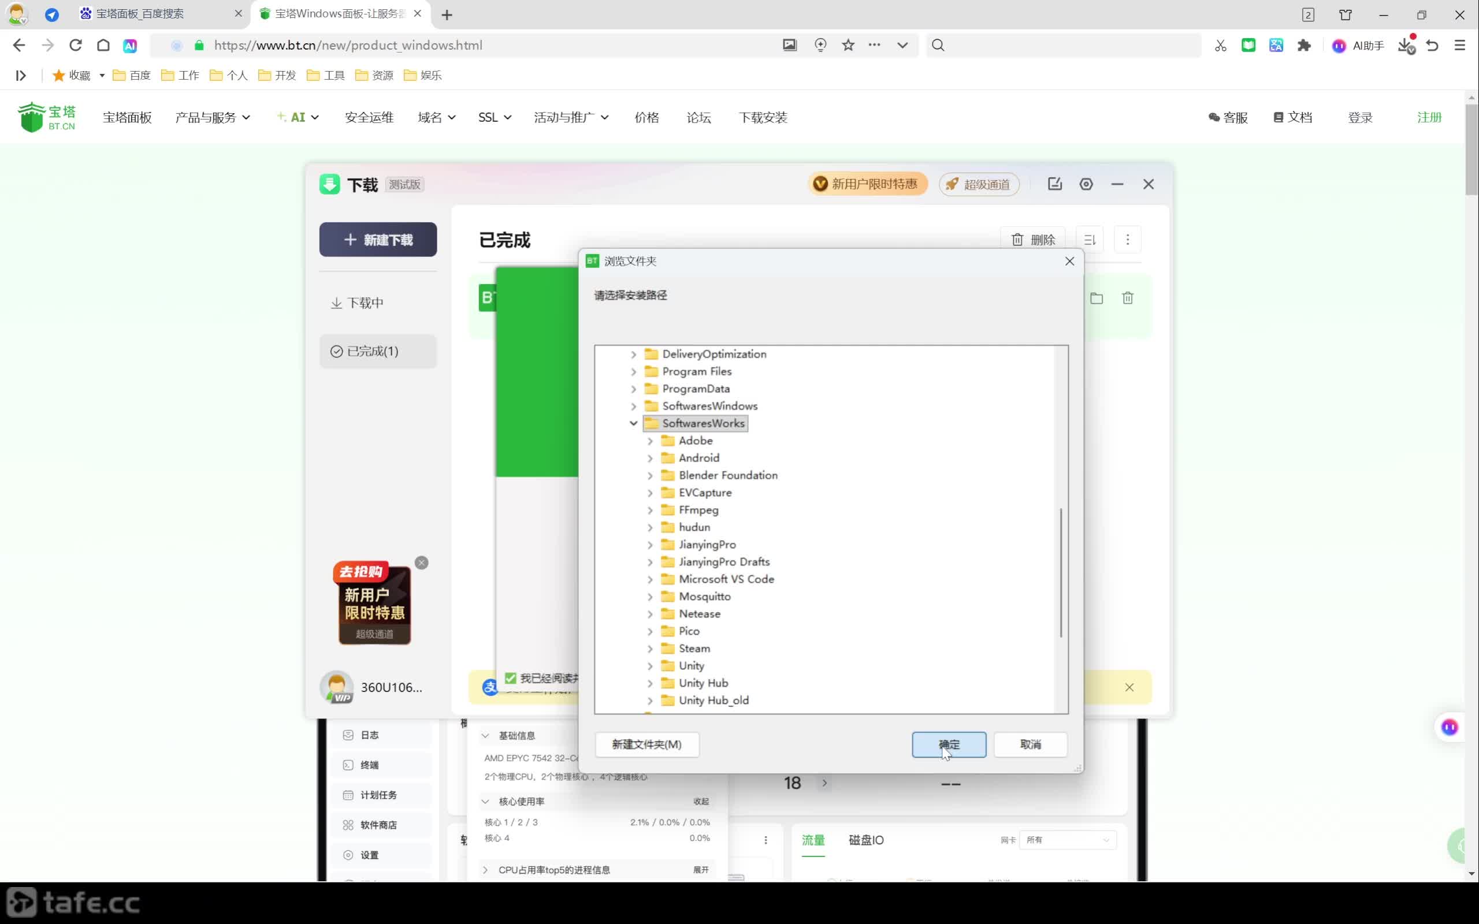Image resolution: width=1479 pixels, height=924 pixels.
Task: Click 取消 in the folder dialog
Action: coord(1031,744)
